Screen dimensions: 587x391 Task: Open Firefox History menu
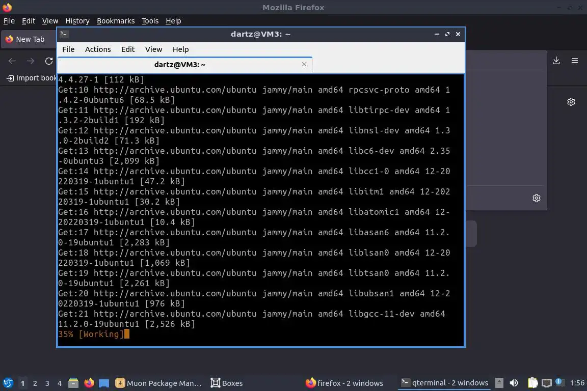[x=77, y=21]
